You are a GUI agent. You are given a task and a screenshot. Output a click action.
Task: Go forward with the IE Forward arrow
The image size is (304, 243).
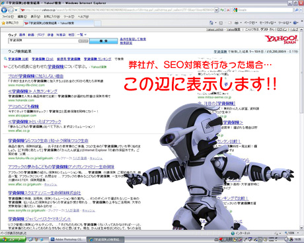tap(11, 10)
